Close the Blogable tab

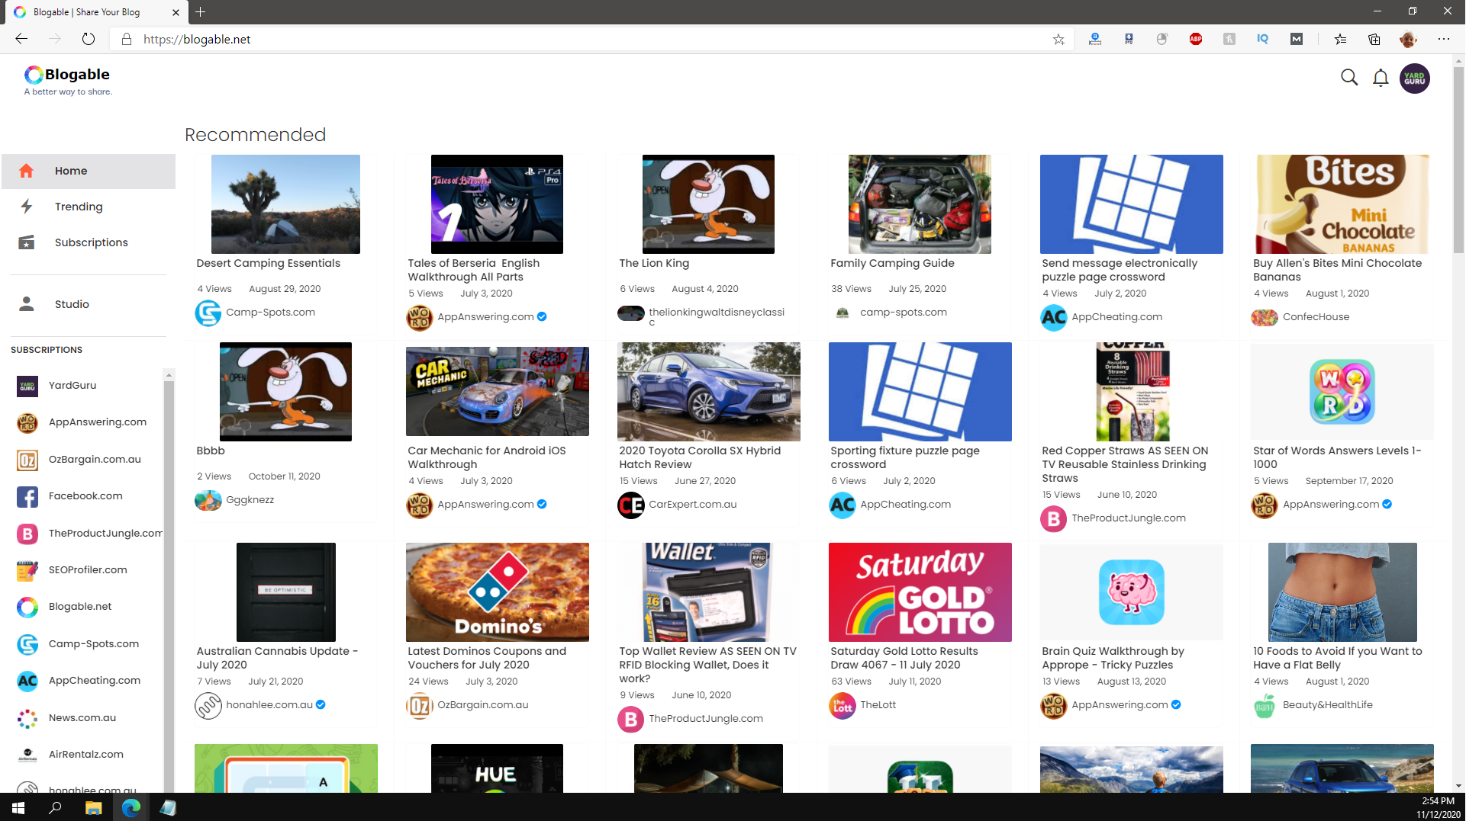click(176, 12)
